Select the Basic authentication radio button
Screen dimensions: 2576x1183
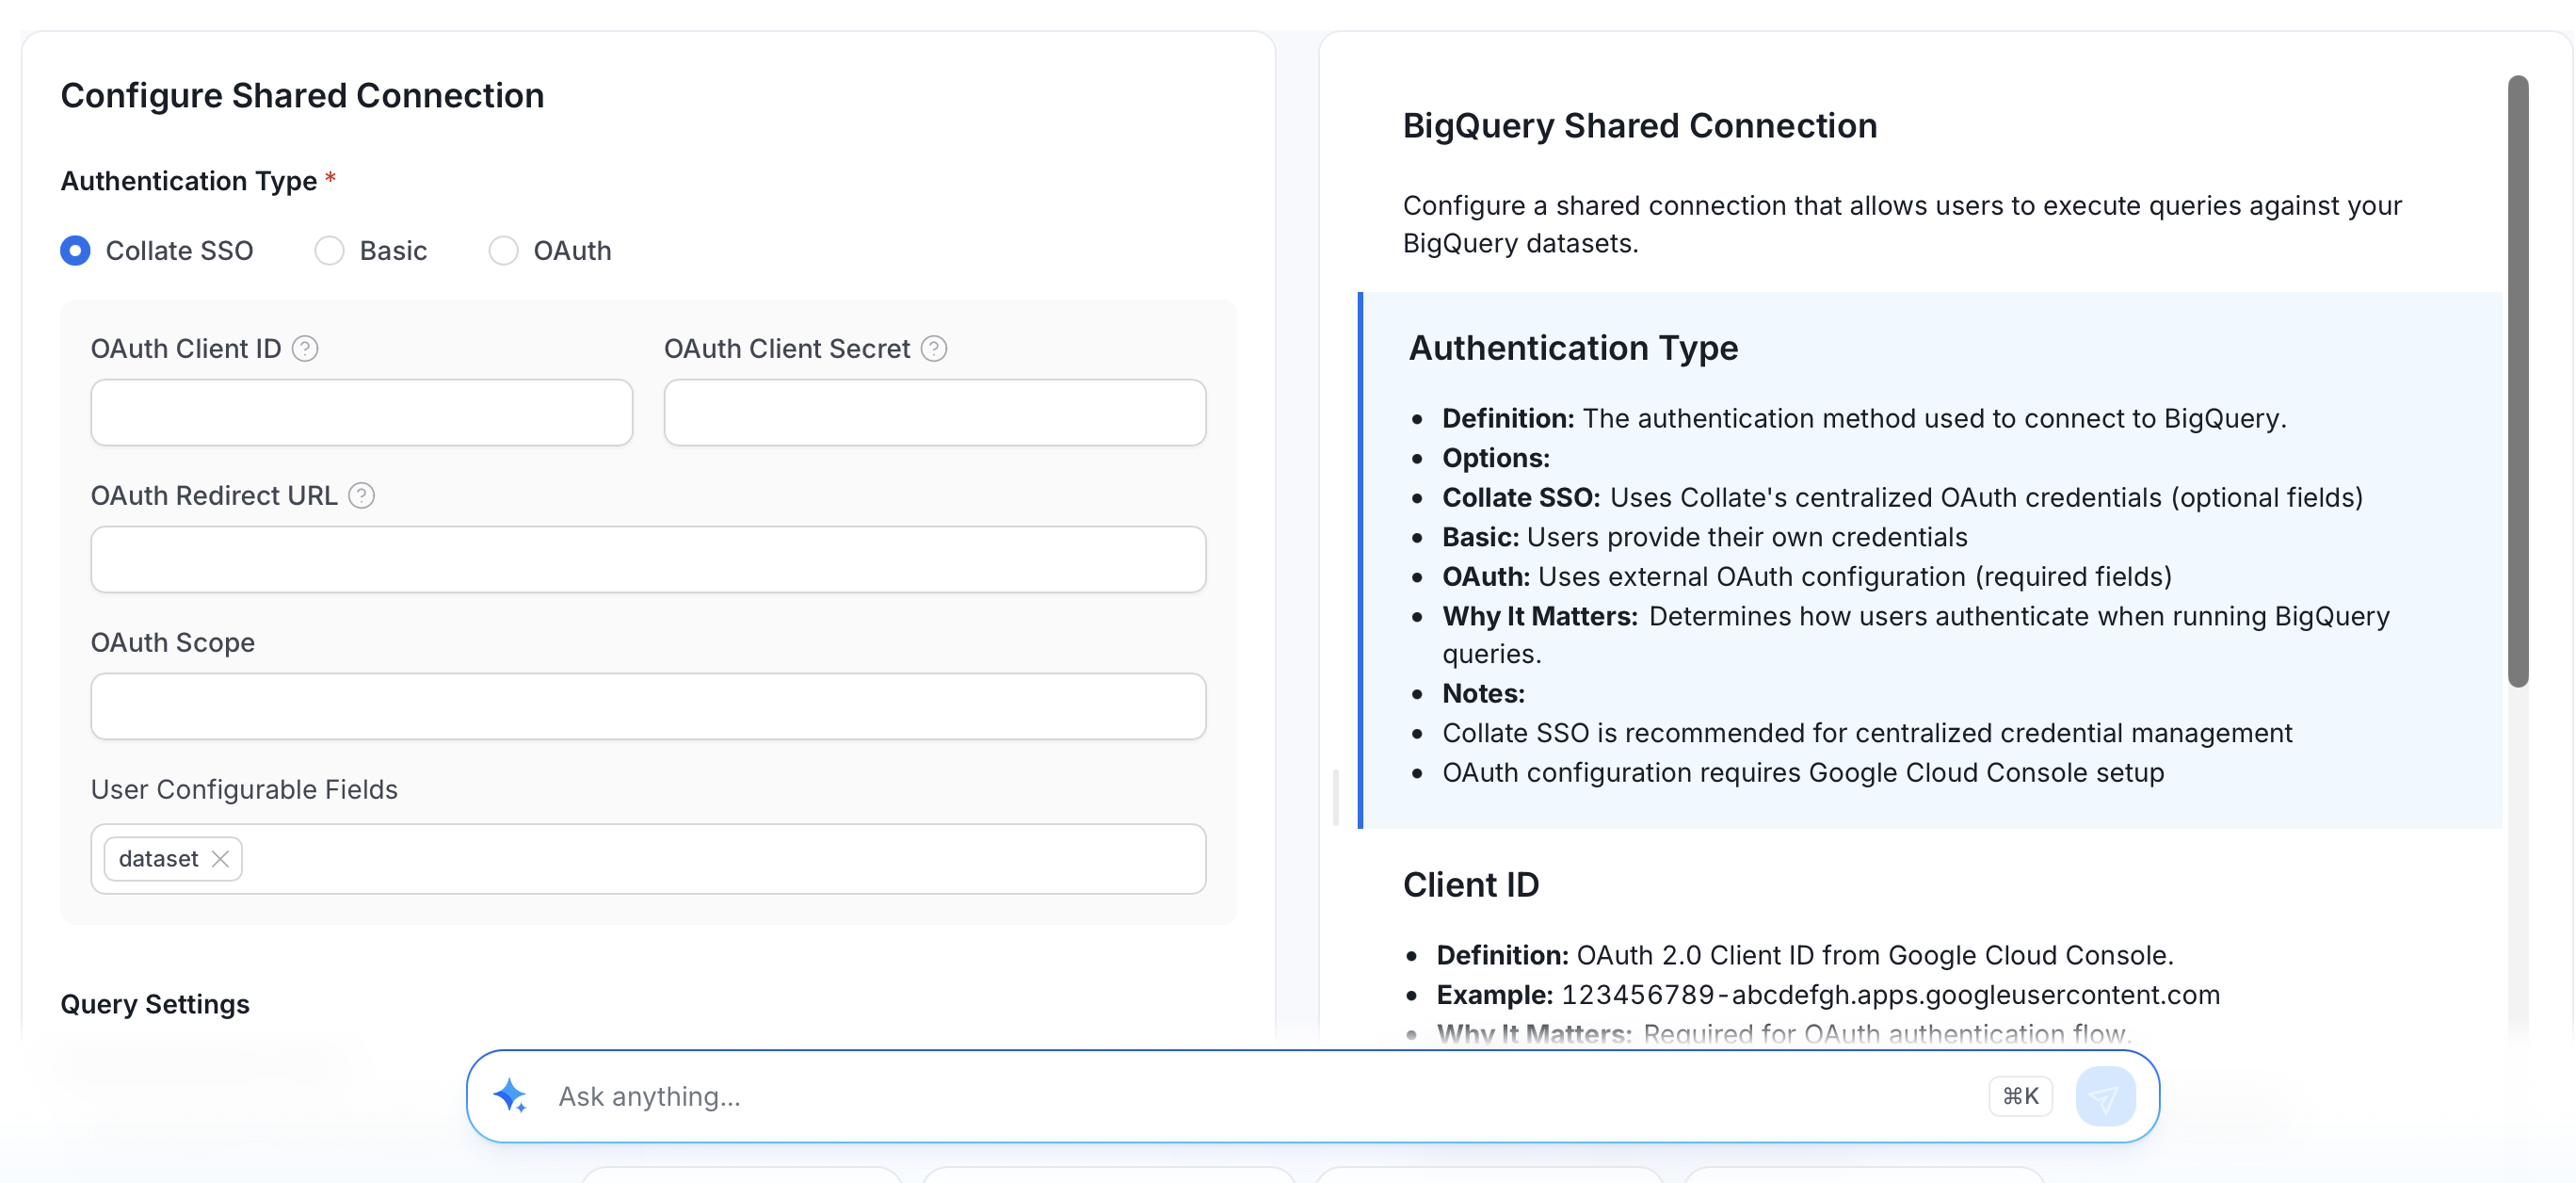pos(330,250)
